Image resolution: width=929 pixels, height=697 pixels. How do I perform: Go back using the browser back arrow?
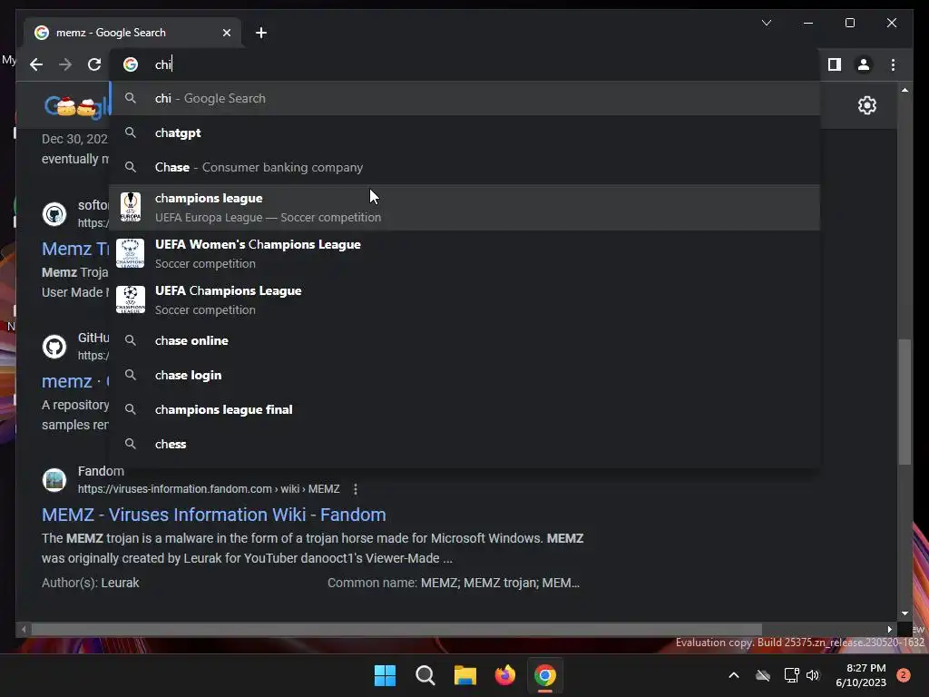pyautogui.click(x=36, y=64)
